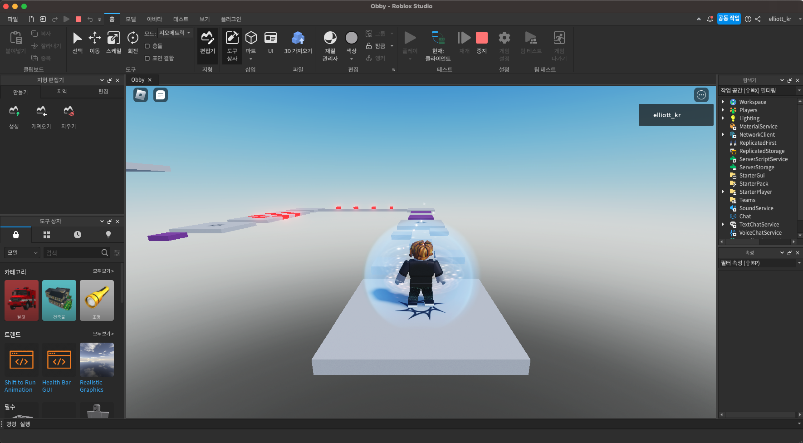The height and width of the screenshot is (443, 803).
Task: Choose the 이동 (Move) tool
Action: pyautogui.click(x=94, y=43)
